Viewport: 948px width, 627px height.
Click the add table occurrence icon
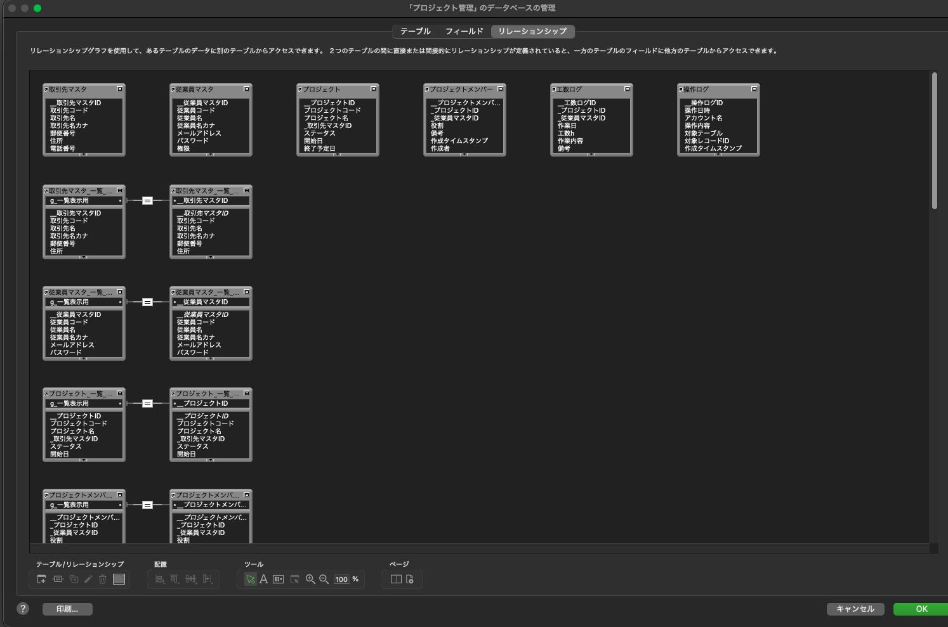coord(41,579)
